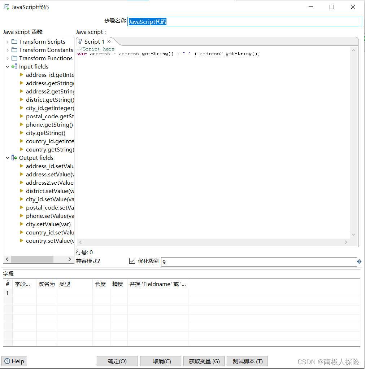
Task: Click script editor scroll up arrow
Action: click(353, 50)
